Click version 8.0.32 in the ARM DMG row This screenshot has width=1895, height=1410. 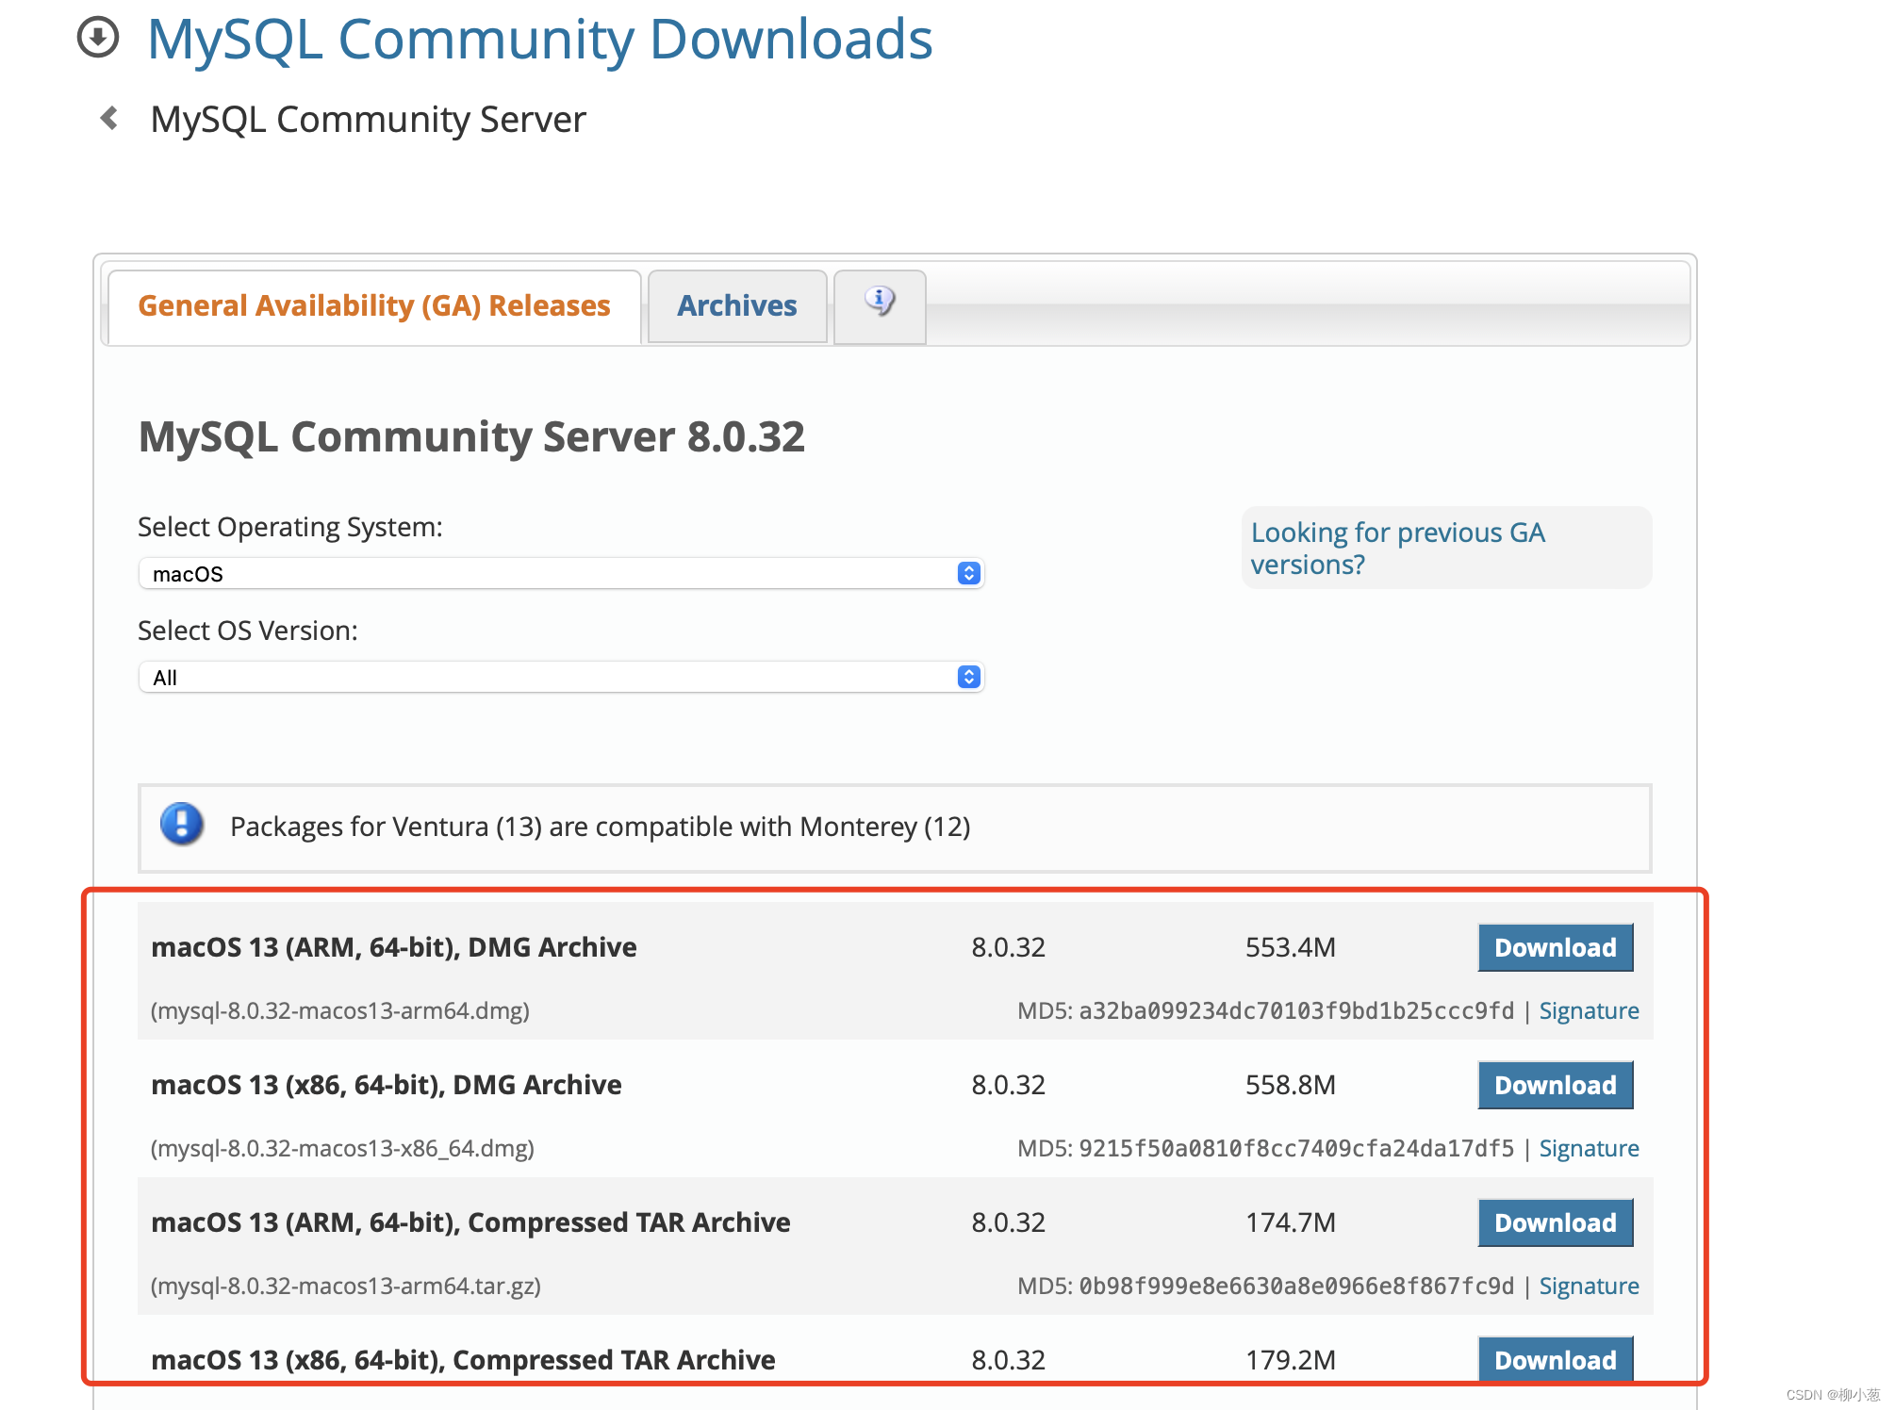[1009, 947]
